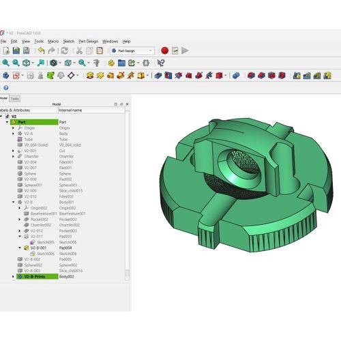Screen dimensions: 341x341
Task: Expand the V2-A body node
Action: [13, 134]
